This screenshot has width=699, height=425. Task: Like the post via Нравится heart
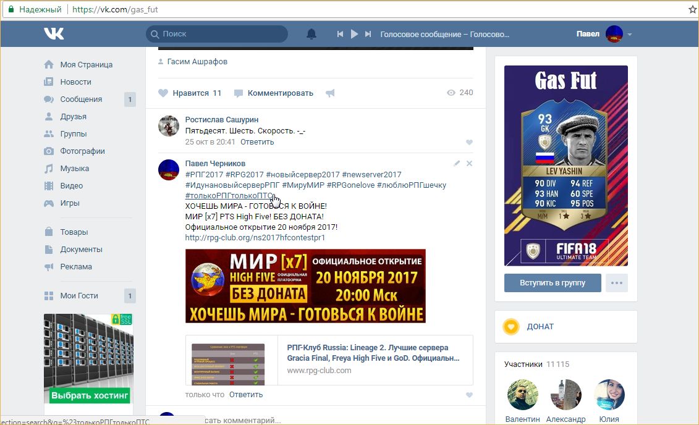pos(163,93)
